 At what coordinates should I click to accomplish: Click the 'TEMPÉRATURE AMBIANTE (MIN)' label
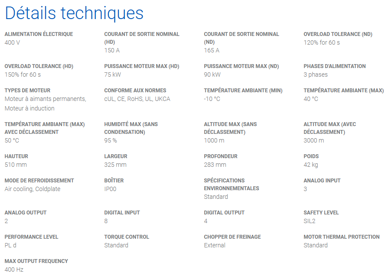[x=243, y=91]
